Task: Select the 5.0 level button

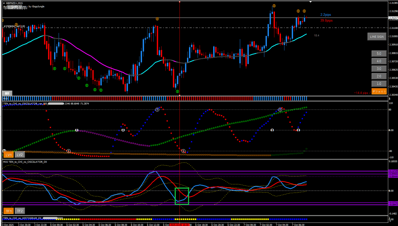Action: coord(379,54)
